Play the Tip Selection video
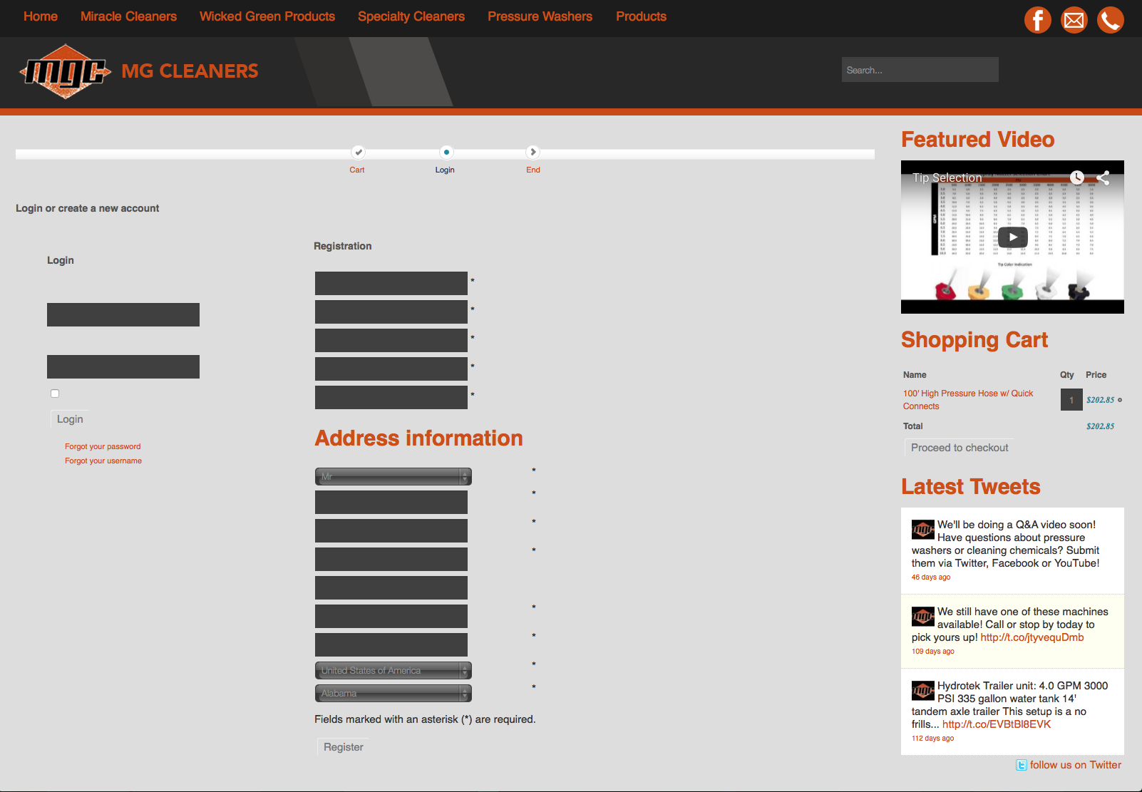Viewport: 1142px width, 792px height. click(1013, 237)
